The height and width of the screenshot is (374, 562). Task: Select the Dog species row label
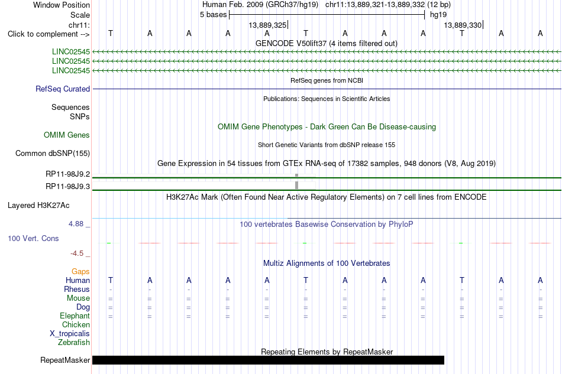(83, 307)
